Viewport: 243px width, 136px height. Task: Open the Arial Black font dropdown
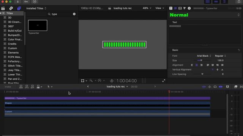pyautogui.click(x=204, y=56)
